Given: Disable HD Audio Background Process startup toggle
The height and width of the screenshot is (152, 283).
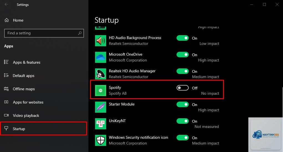Looking at the screenshot, I should [x=183, y=38].
